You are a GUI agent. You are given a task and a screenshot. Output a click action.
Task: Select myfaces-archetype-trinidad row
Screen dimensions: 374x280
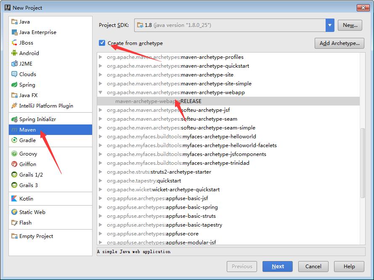(x=228, y=163)
